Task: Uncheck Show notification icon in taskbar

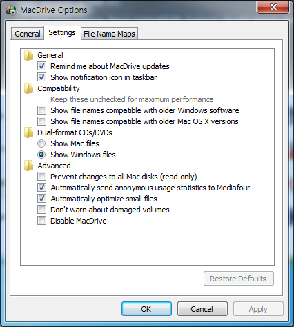Action: click(x=41, y=77)
